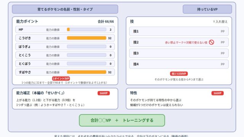
Task: Adjust the すばやさ stat point bar
Action: click(x=87, y=72)
